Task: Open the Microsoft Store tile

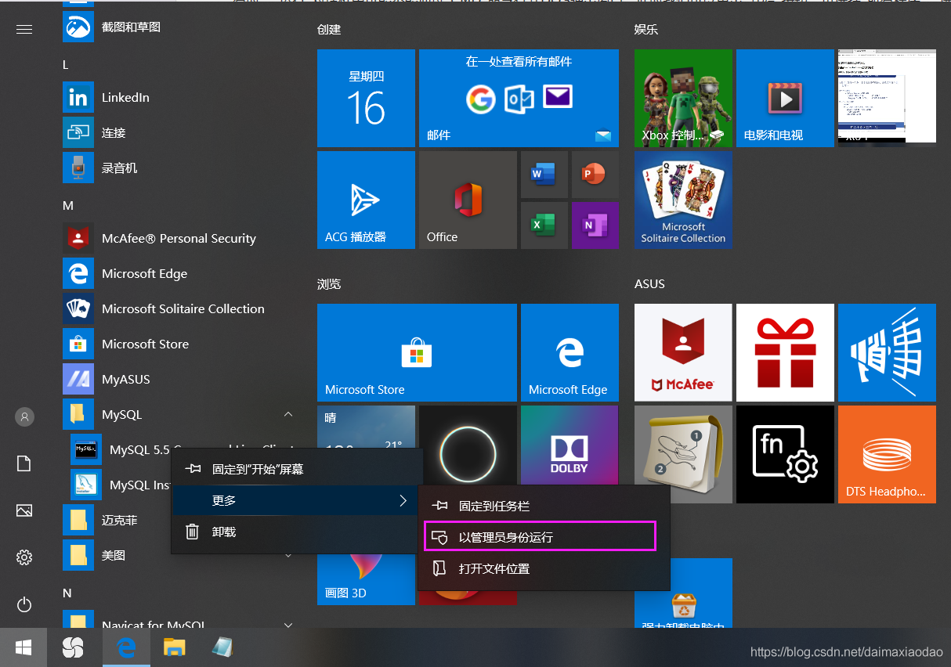Action: click(x=417, y=352)
